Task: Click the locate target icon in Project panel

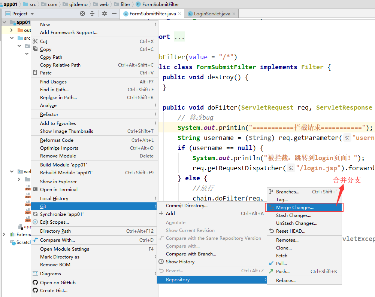Action: click(82, 13)
